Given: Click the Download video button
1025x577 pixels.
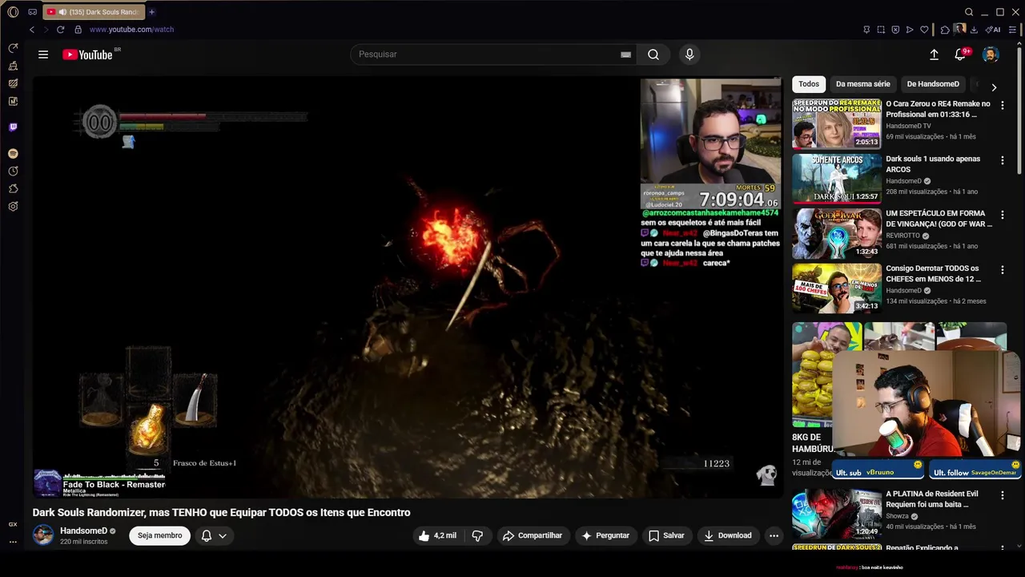Looking at the screenshot, I should click(x=728, y=535).
